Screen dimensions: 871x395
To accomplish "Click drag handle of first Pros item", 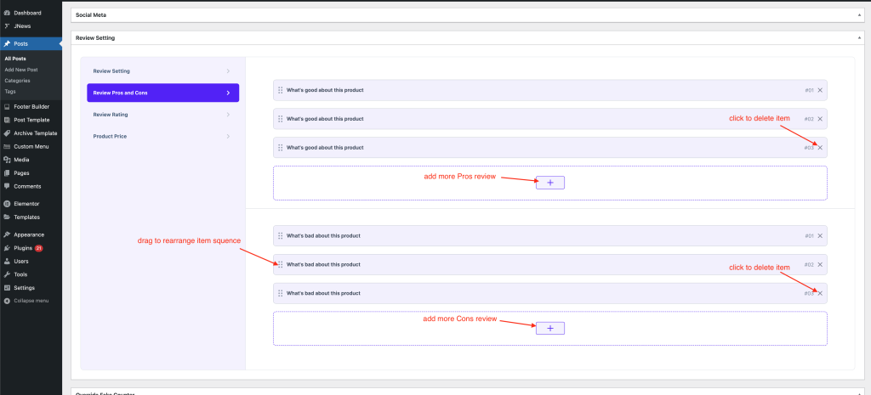I will coord(280,90).
